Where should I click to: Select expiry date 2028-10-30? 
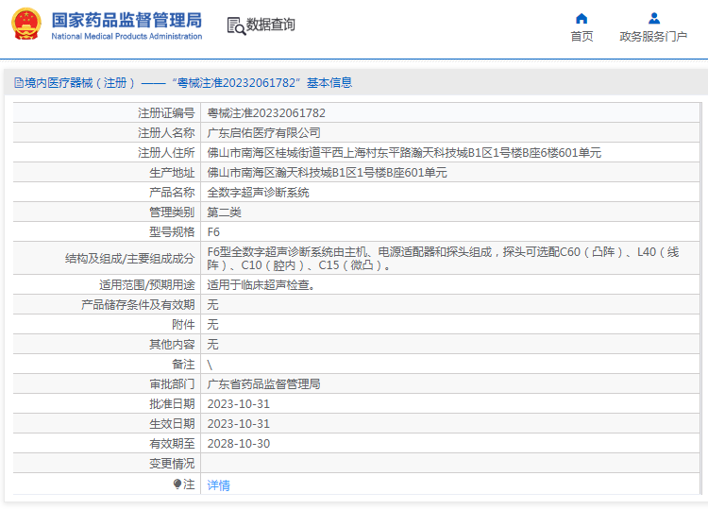point(239,444)
